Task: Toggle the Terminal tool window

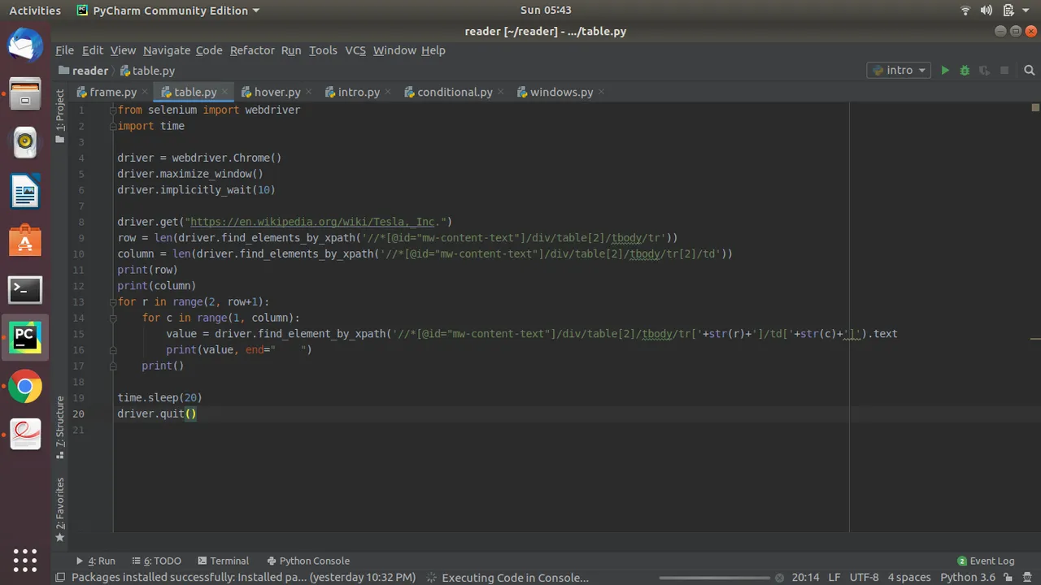Action: 222,561
